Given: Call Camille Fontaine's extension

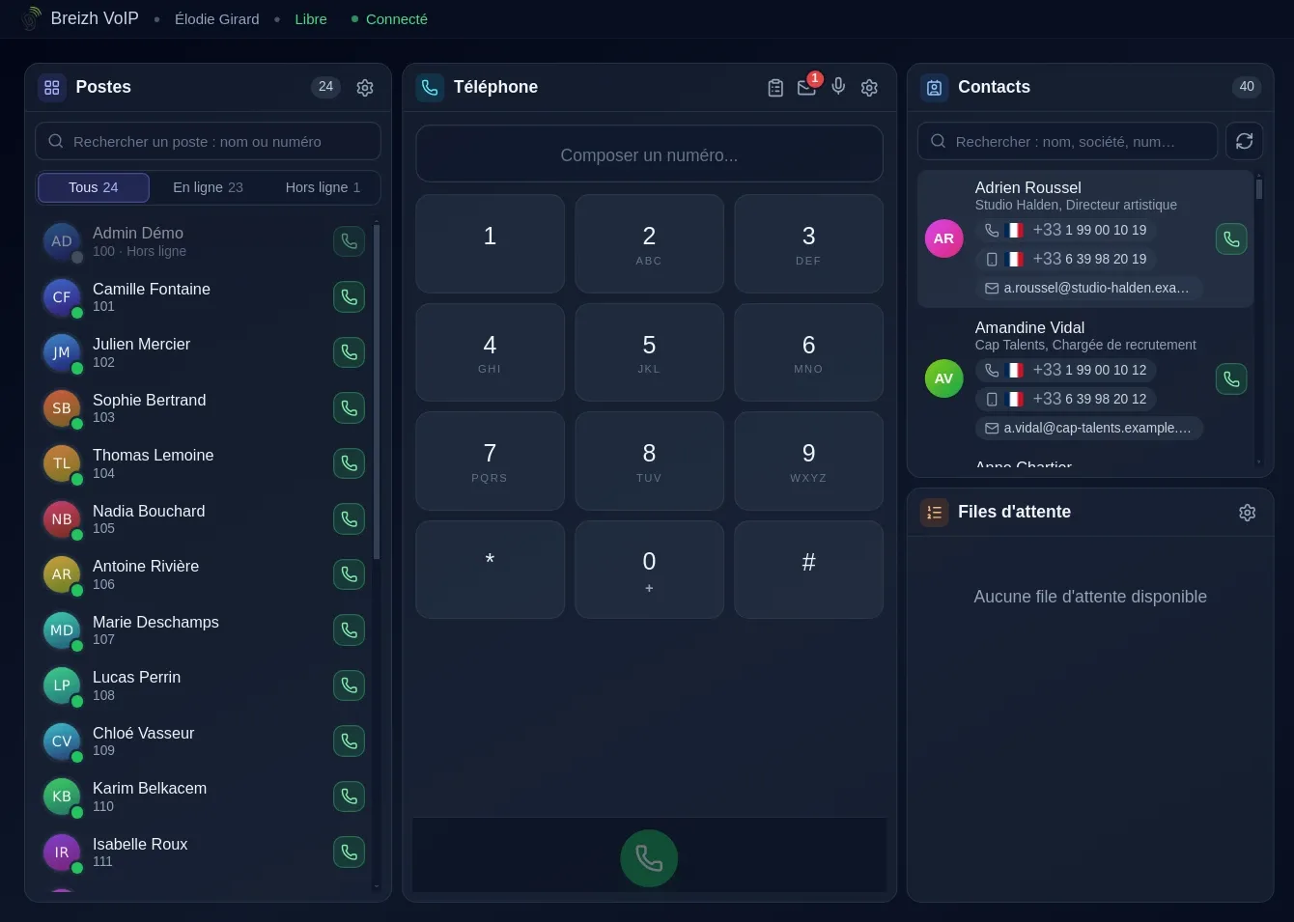Looking at the screenshot, I should (350, 296).
